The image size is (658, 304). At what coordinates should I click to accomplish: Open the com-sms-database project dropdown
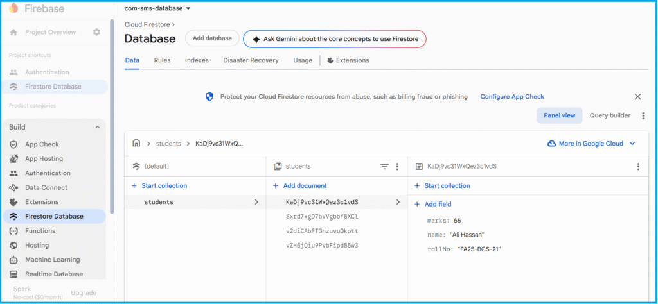pyautogui.click(x=157, y=8)
